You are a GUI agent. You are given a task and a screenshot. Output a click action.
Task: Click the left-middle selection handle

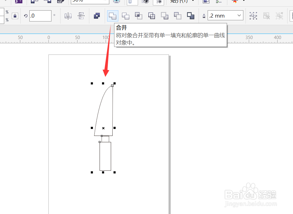(92, 128)
